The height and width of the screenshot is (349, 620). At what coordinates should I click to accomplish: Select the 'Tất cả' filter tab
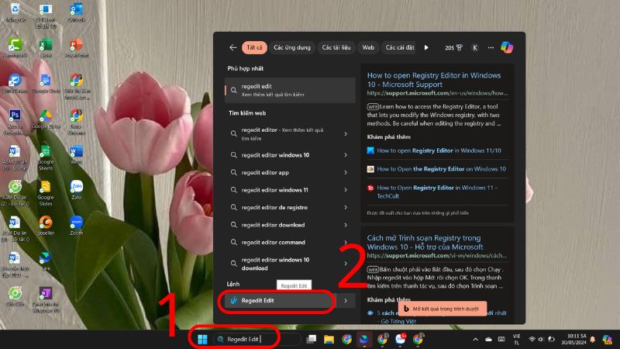[x=254, y=47]
